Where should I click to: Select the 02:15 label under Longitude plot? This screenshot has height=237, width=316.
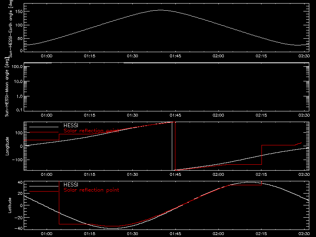click(x=261, y=174)
